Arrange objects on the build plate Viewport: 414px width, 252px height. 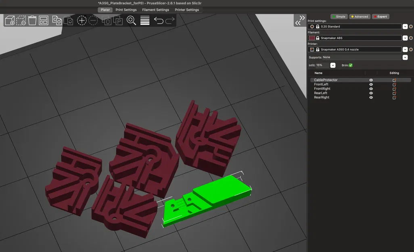(43, 20)
